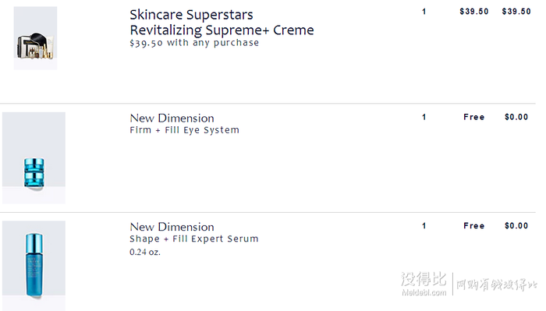The image size is (546, 311).
Task: Open the Firm + Fill Eye System product image
Action: click(x=34, y=158)
